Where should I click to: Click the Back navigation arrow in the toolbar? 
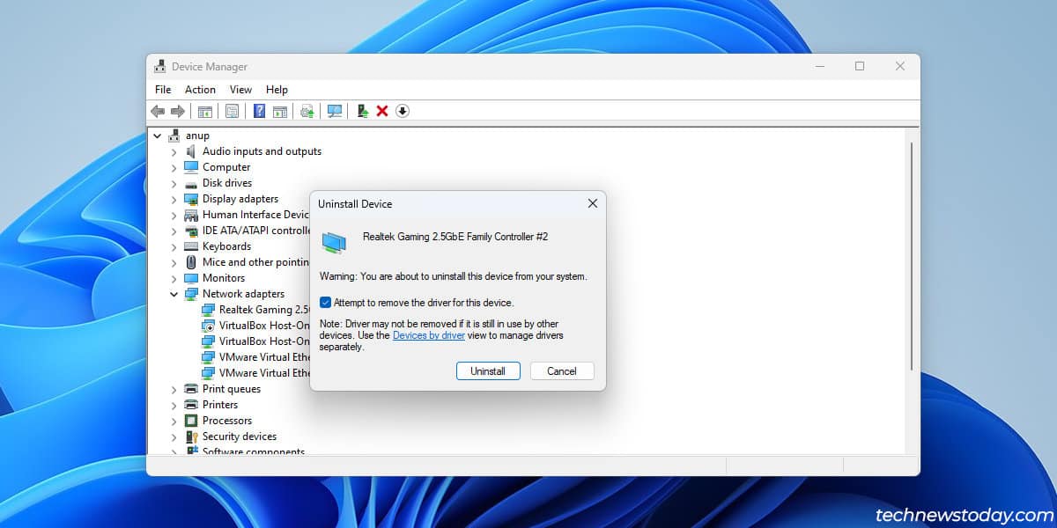click(x=158, y=111)
